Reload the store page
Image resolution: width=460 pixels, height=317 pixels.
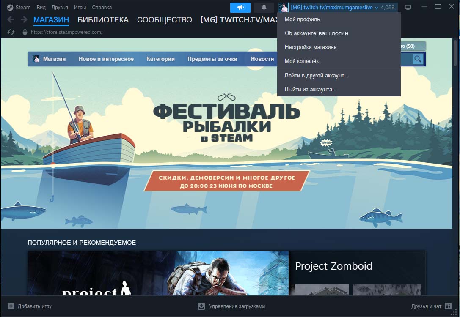(x=11, y=32)
